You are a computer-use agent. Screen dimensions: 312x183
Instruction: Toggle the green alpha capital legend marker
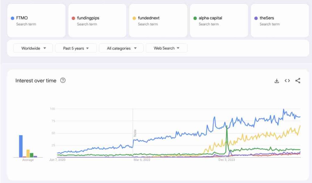[194, 18]
